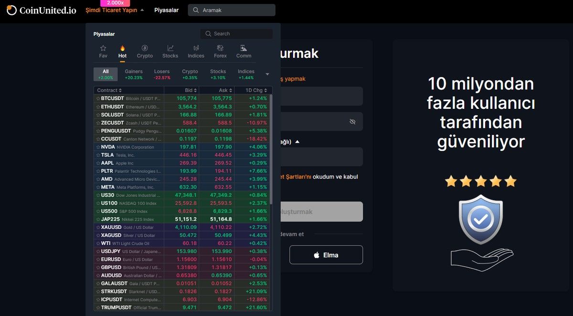Select the Comm commodities icon tab
Screen dimensions: 573x316
(x=244, y=51)
